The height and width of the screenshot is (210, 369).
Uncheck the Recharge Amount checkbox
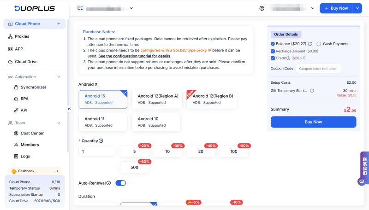[x=273, y=51]
